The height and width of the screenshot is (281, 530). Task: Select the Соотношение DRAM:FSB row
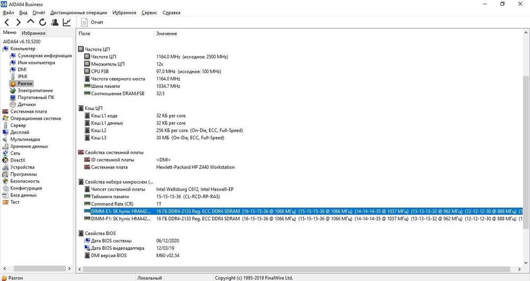(x=300, y=94)
